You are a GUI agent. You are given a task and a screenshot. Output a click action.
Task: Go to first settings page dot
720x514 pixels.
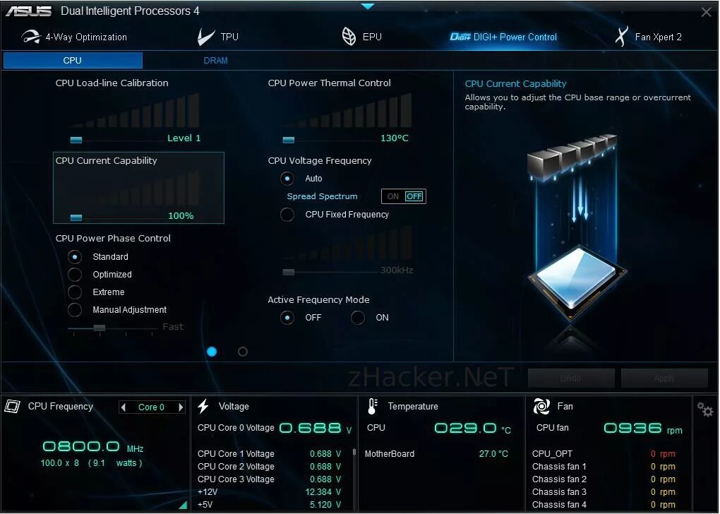pos(212,352)
